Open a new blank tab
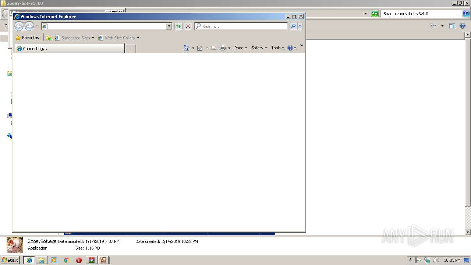 131,49
